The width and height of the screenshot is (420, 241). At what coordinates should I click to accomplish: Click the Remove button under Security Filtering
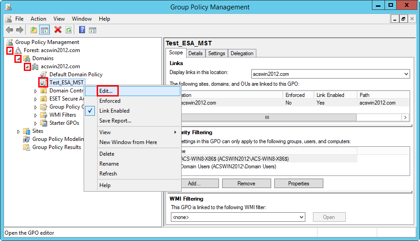point(246,184)
